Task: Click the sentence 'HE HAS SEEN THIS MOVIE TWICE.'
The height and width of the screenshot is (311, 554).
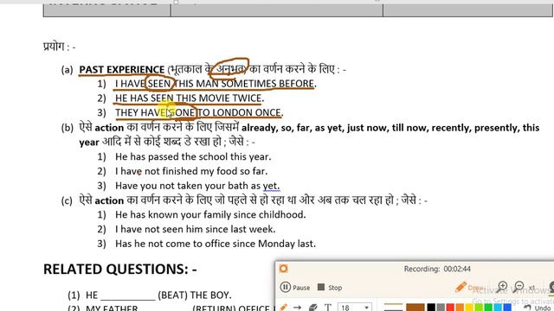Action: coord(190,98)
